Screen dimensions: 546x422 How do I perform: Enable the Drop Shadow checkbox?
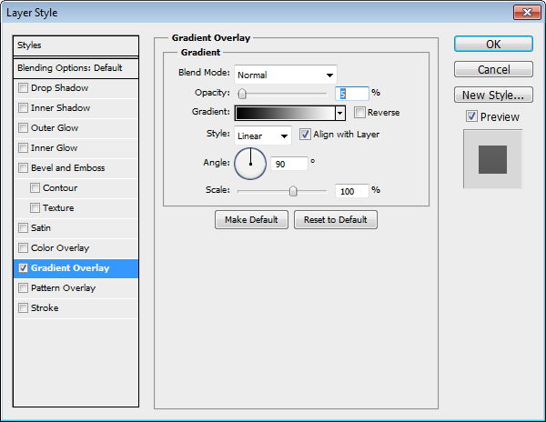24,88
